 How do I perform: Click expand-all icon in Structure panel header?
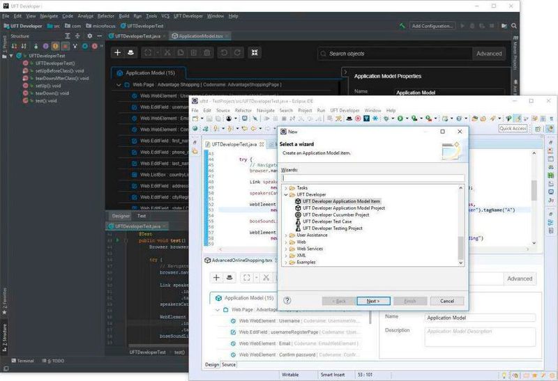(68, 36)
